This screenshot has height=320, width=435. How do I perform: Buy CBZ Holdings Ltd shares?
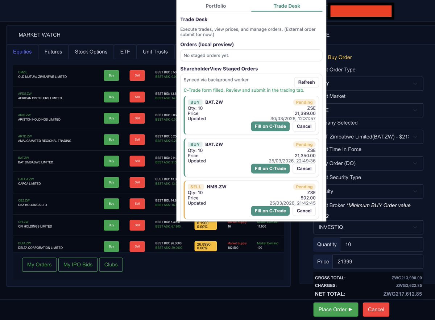tap(111, 204)
